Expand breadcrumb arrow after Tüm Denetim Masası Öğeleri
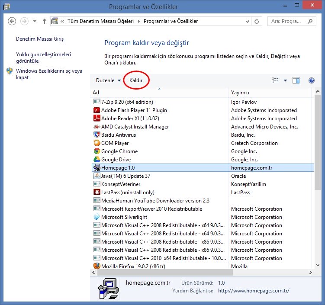325x305 pixels. 138,21
